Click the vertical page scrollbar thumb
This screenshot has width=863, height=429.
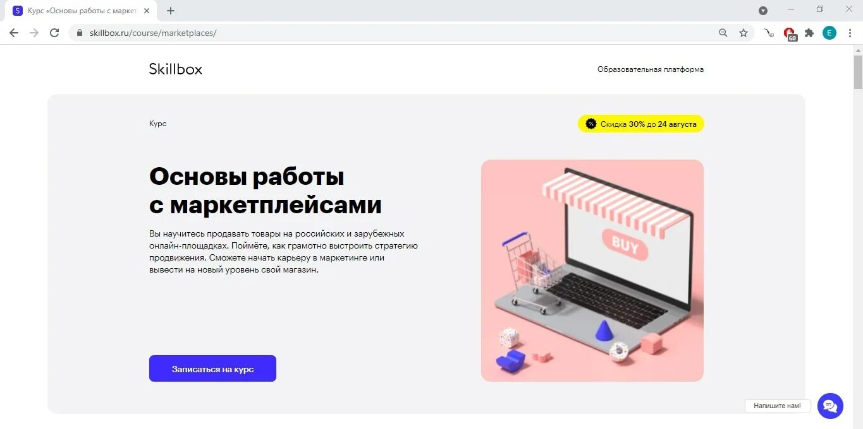[858, 73]
